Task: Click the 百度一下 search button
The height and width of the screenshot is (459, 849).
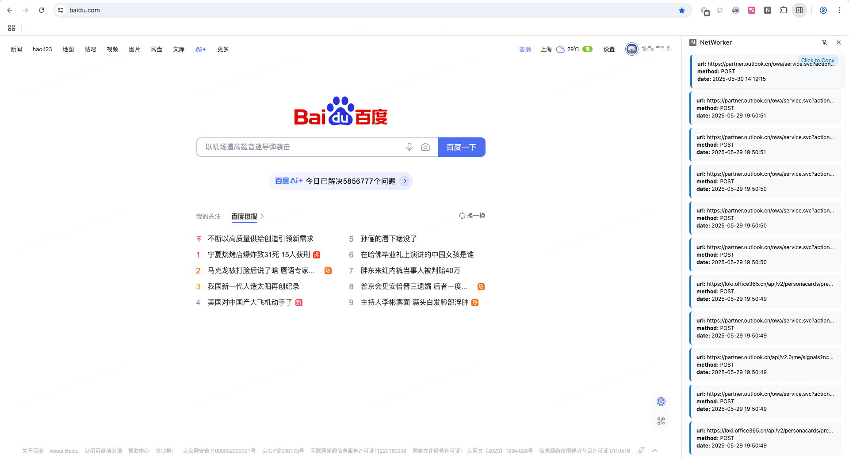Action: pyautogui.click(x=461, y=147)
